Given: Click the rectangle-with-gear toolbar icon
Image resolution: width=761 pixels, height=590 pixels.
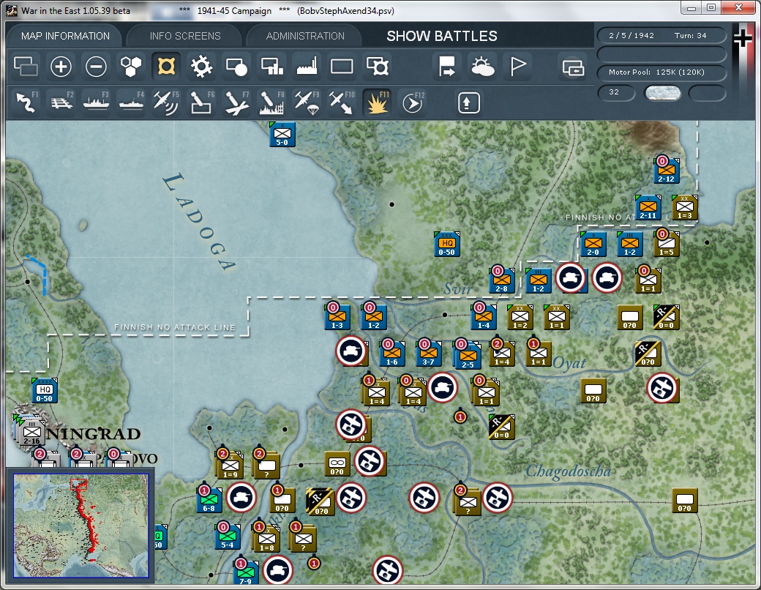Looking at the screenshot, I should (x=377, y=66).
